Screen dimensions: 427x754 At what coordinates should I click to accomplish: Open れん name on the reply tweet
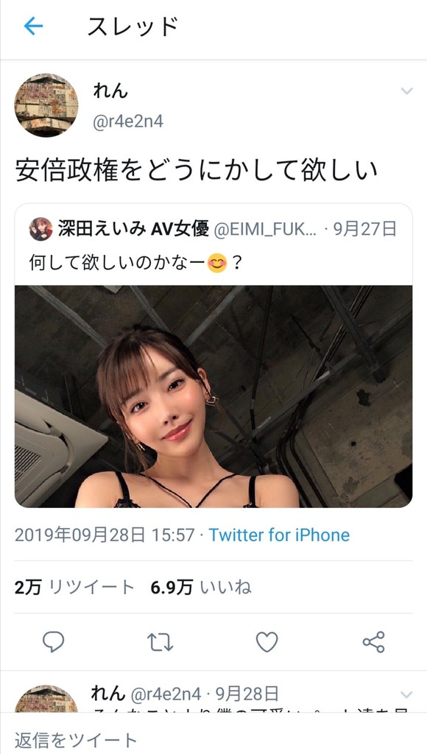108,694
